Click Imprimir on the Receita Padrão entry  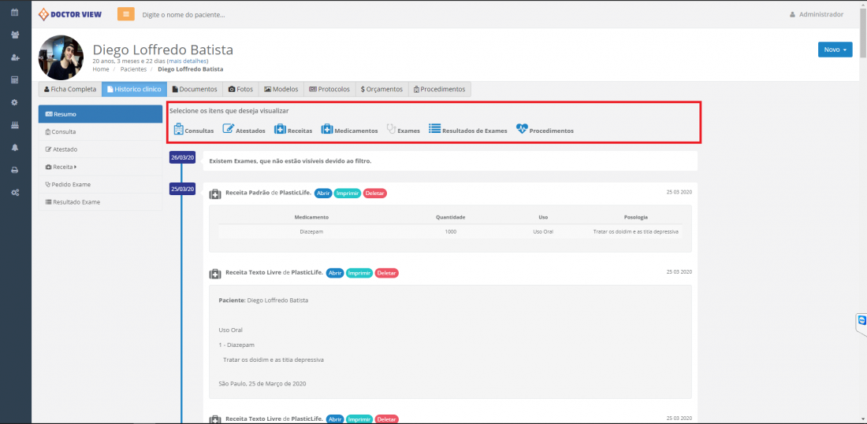(x=347, y=193)
